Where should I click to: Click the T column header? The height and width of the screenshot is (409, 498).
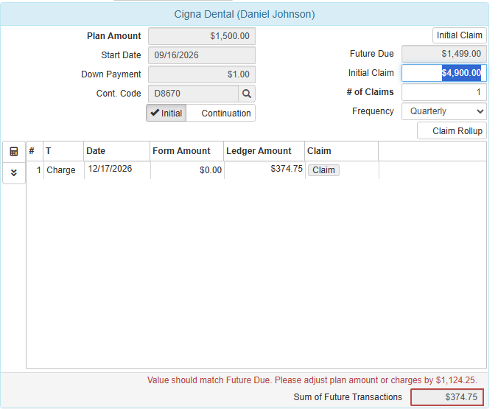(x=63, y=151)
